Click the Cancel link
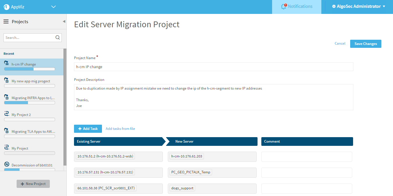This screenshot has width=393, height=196. 340,43
